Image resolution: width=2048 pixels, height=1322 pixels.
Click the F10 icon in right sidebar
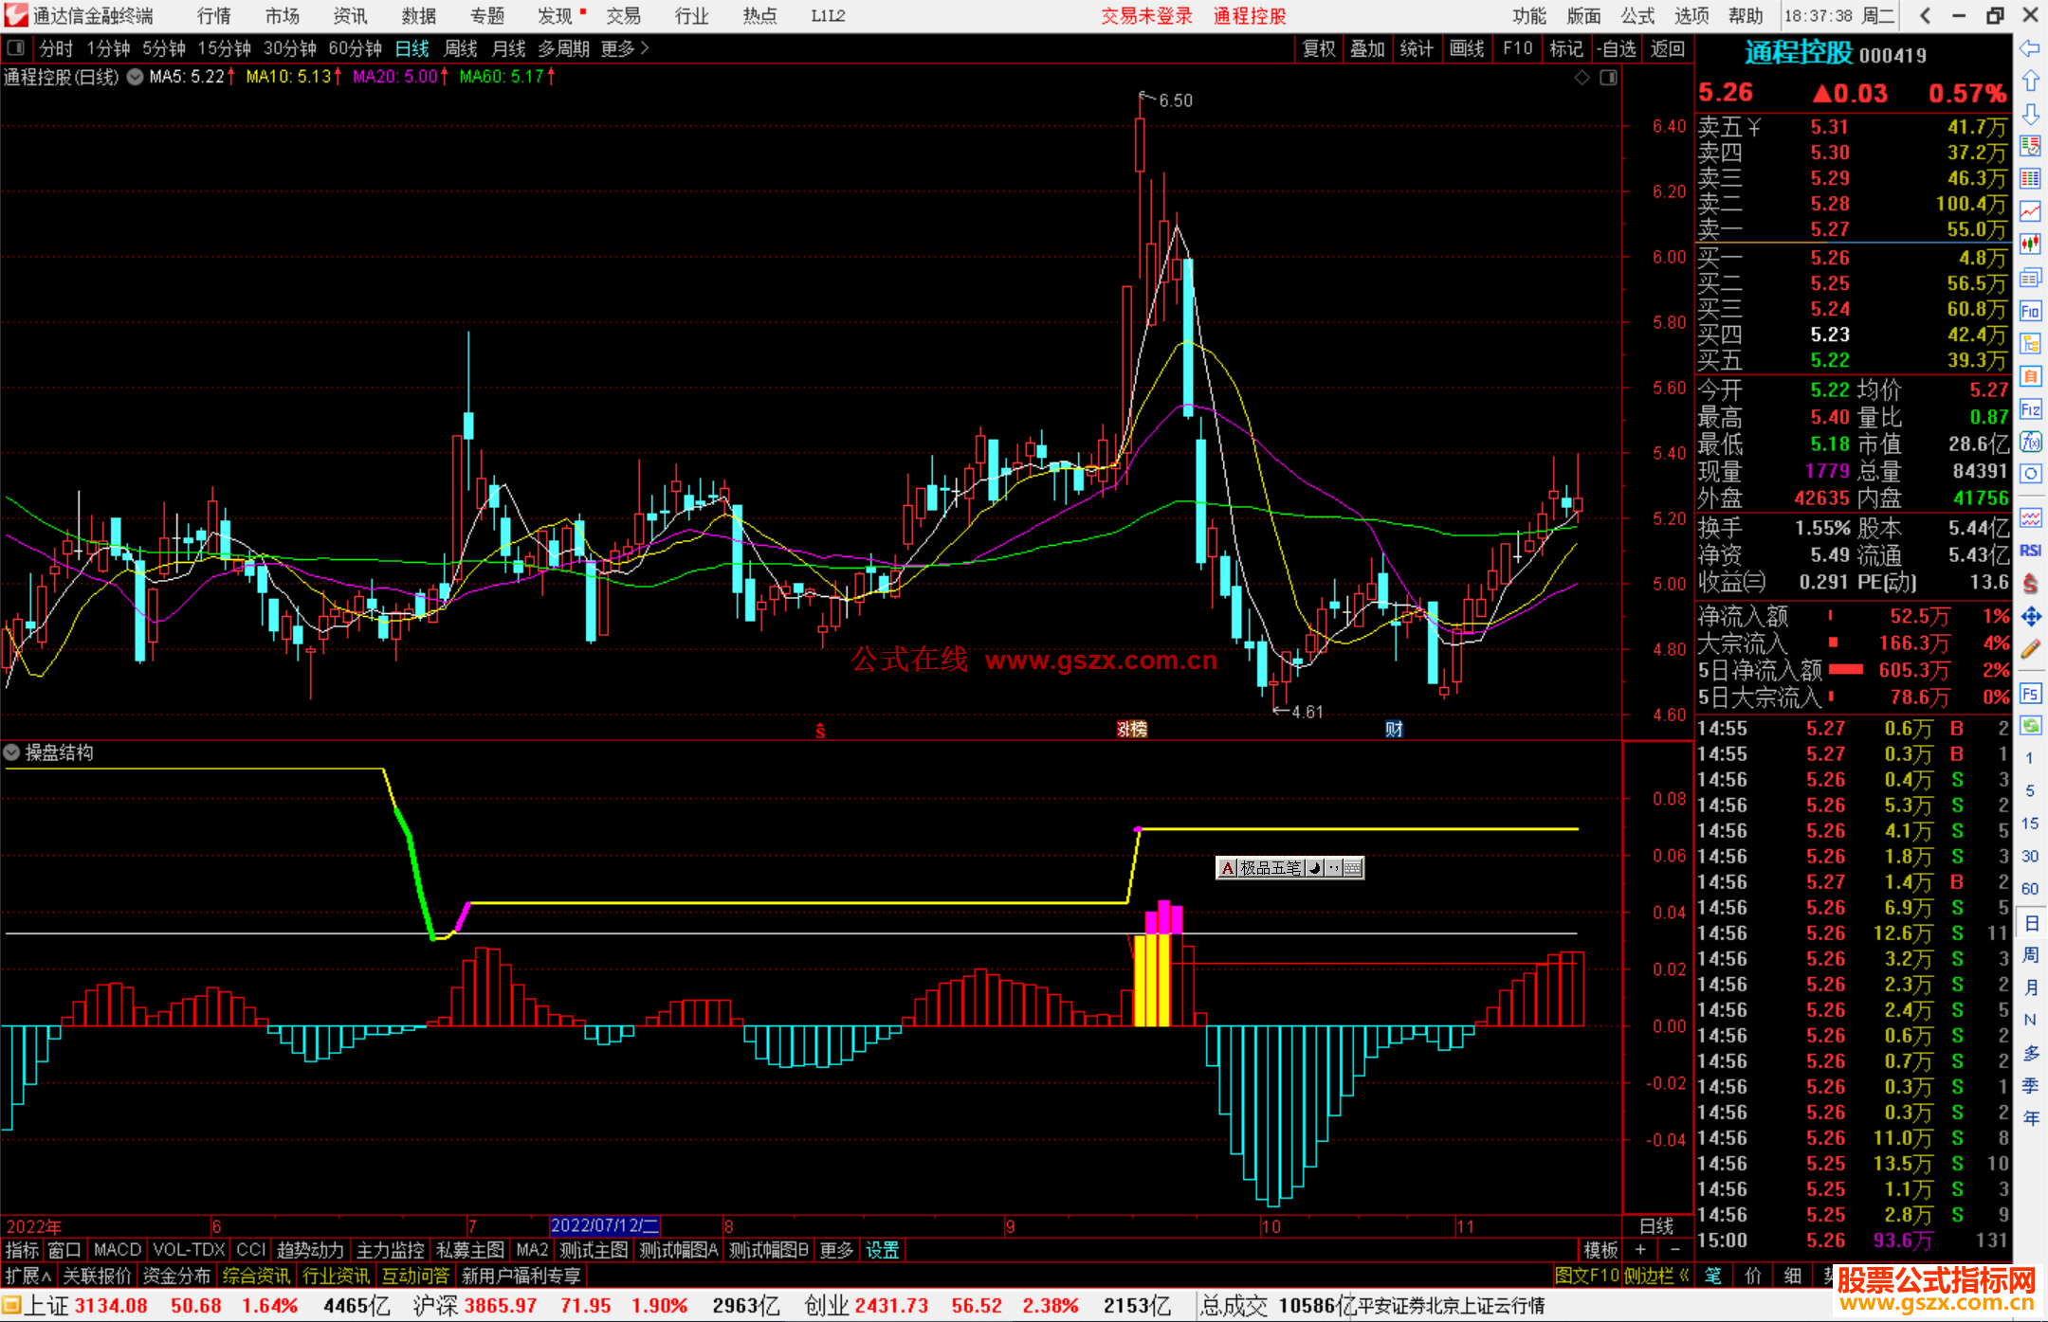pos(2030,312)
